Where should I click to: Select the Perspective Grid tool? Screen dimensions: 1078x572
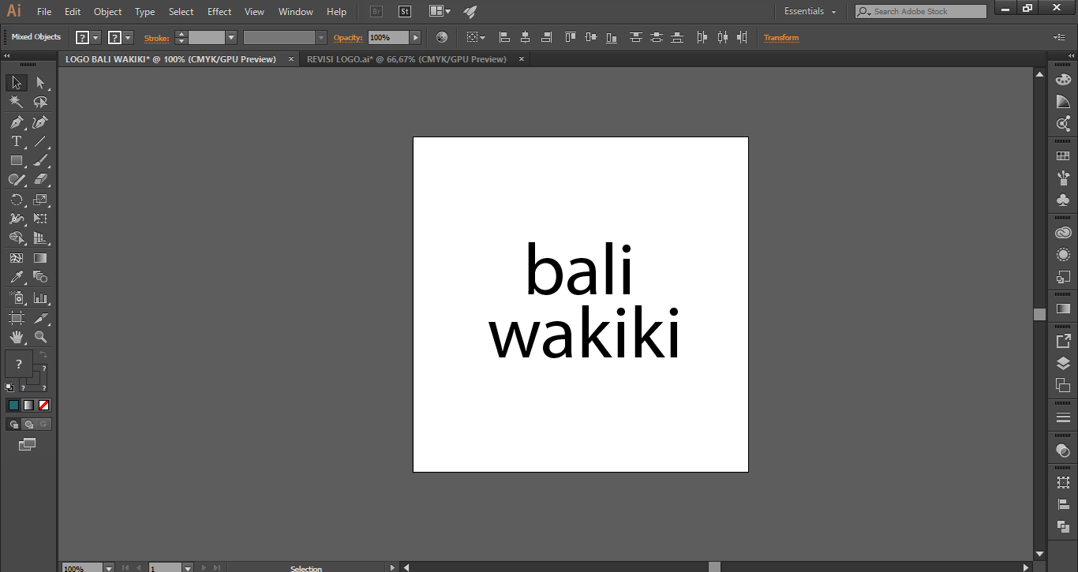tap(40, 238)
